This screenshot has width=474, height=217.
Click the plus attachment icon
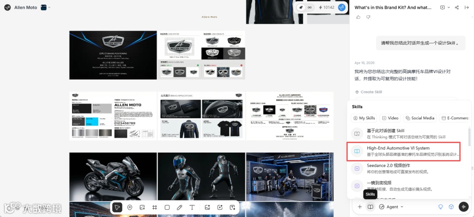[360, 207]
